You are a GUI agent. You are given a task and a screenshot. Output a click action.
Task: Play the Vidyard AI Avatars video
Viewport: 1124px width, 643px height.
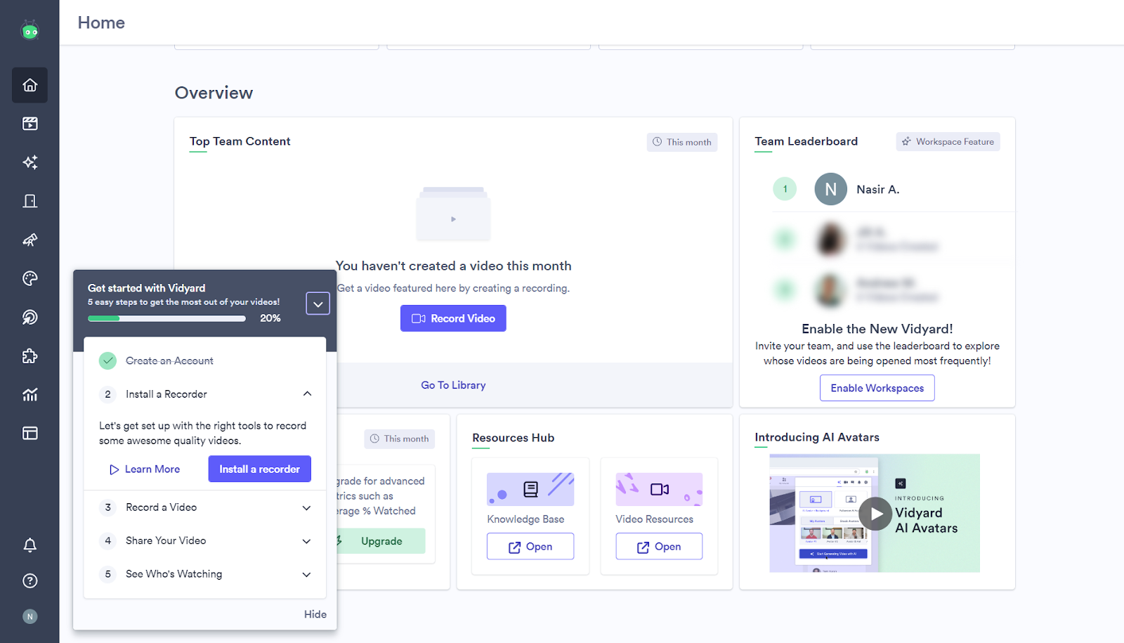(x=875, y=514)
